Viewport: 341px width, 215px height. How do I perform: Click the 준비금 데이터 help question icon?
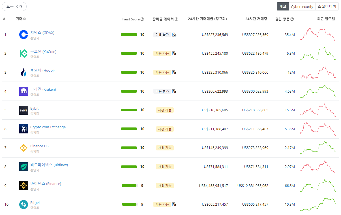[177, 19]
